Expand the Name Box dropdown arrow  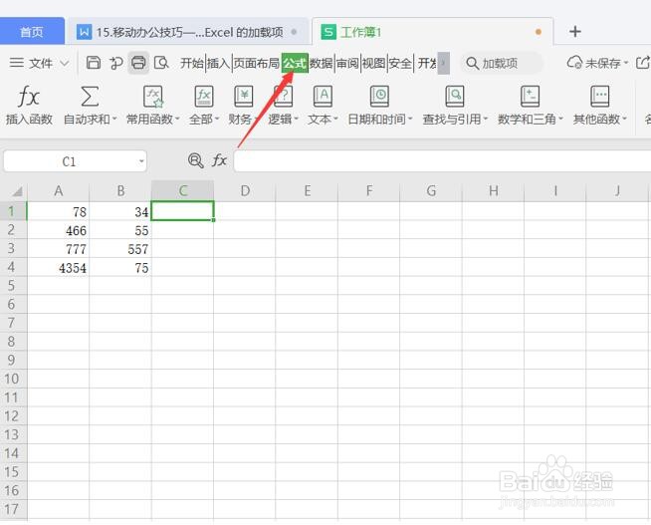click(141, 161)
